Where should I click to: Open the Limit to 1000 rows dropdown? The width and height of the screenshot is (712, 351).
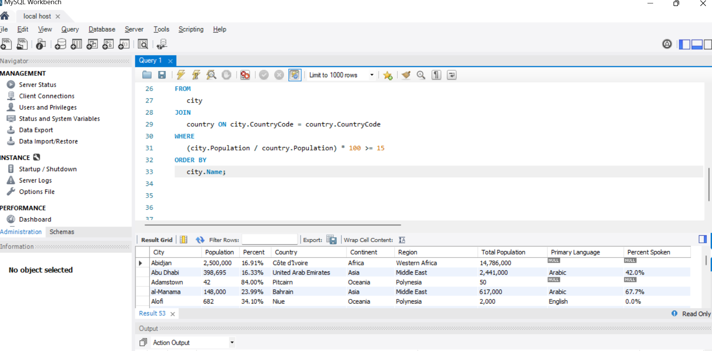372,75
